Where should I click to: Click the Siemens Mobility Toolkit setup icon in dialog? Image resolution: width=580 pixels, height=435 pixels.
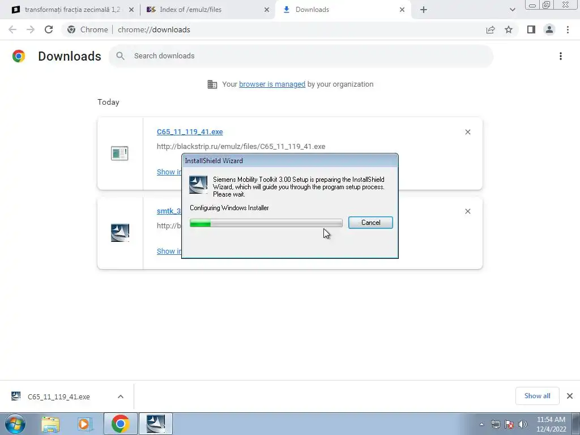pos(198,185)
